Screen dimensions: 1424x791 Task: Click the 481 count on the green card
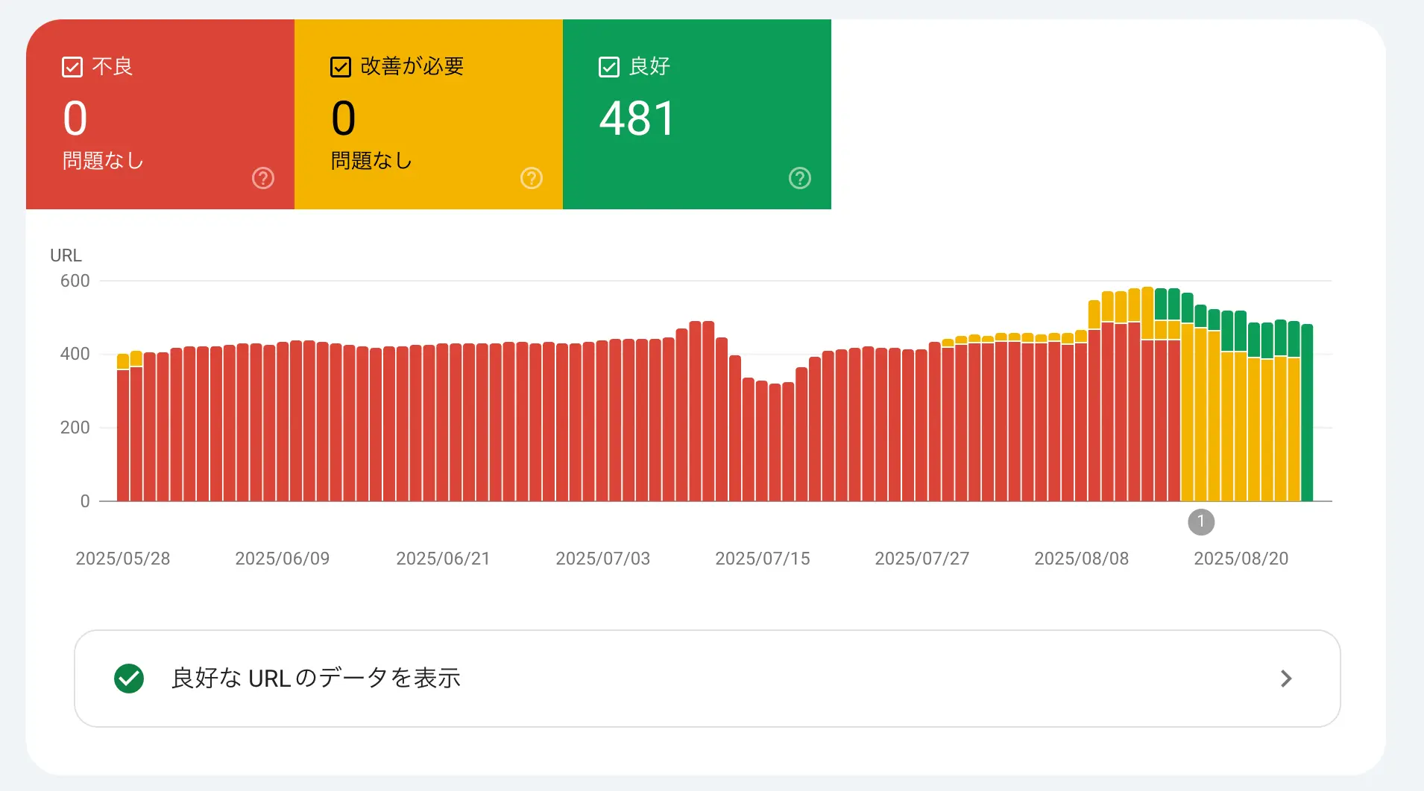(637, 118)
